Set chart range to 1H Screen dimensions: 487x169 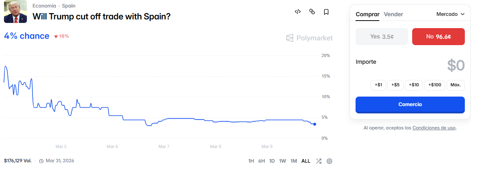pyautogui.click(x=251, y=161)
